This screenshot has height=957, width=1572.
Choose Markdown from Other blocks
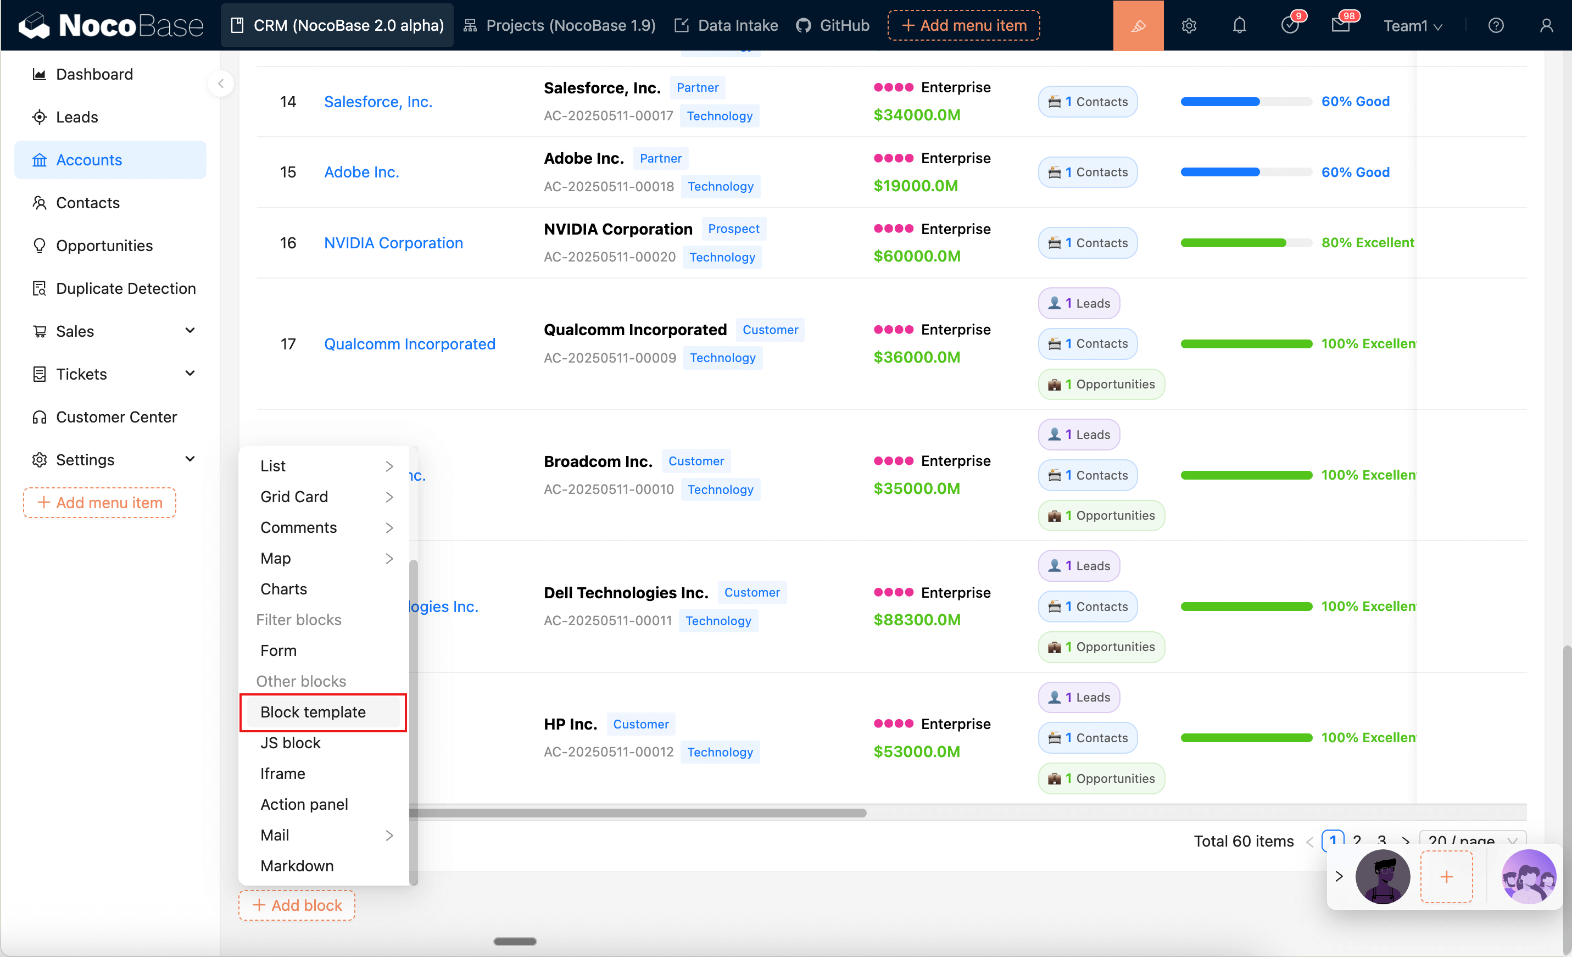tap(297, 866)
